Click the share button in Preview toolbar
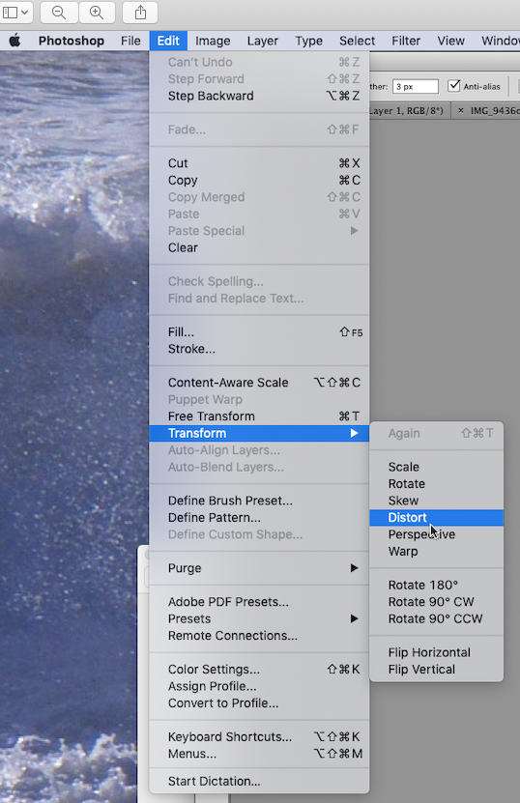This screenshot has width=520, height=803. click(140, 13)
